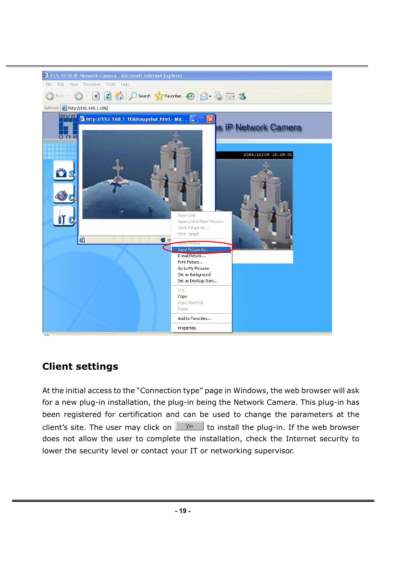Image resolution: width=399 pixels, height=565 pixels.
Task: Click the Stop loading icon
Action: pyautogui.click(x=96, y=96)
